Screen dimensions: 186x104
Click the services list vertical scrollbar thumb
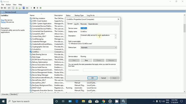185,28
